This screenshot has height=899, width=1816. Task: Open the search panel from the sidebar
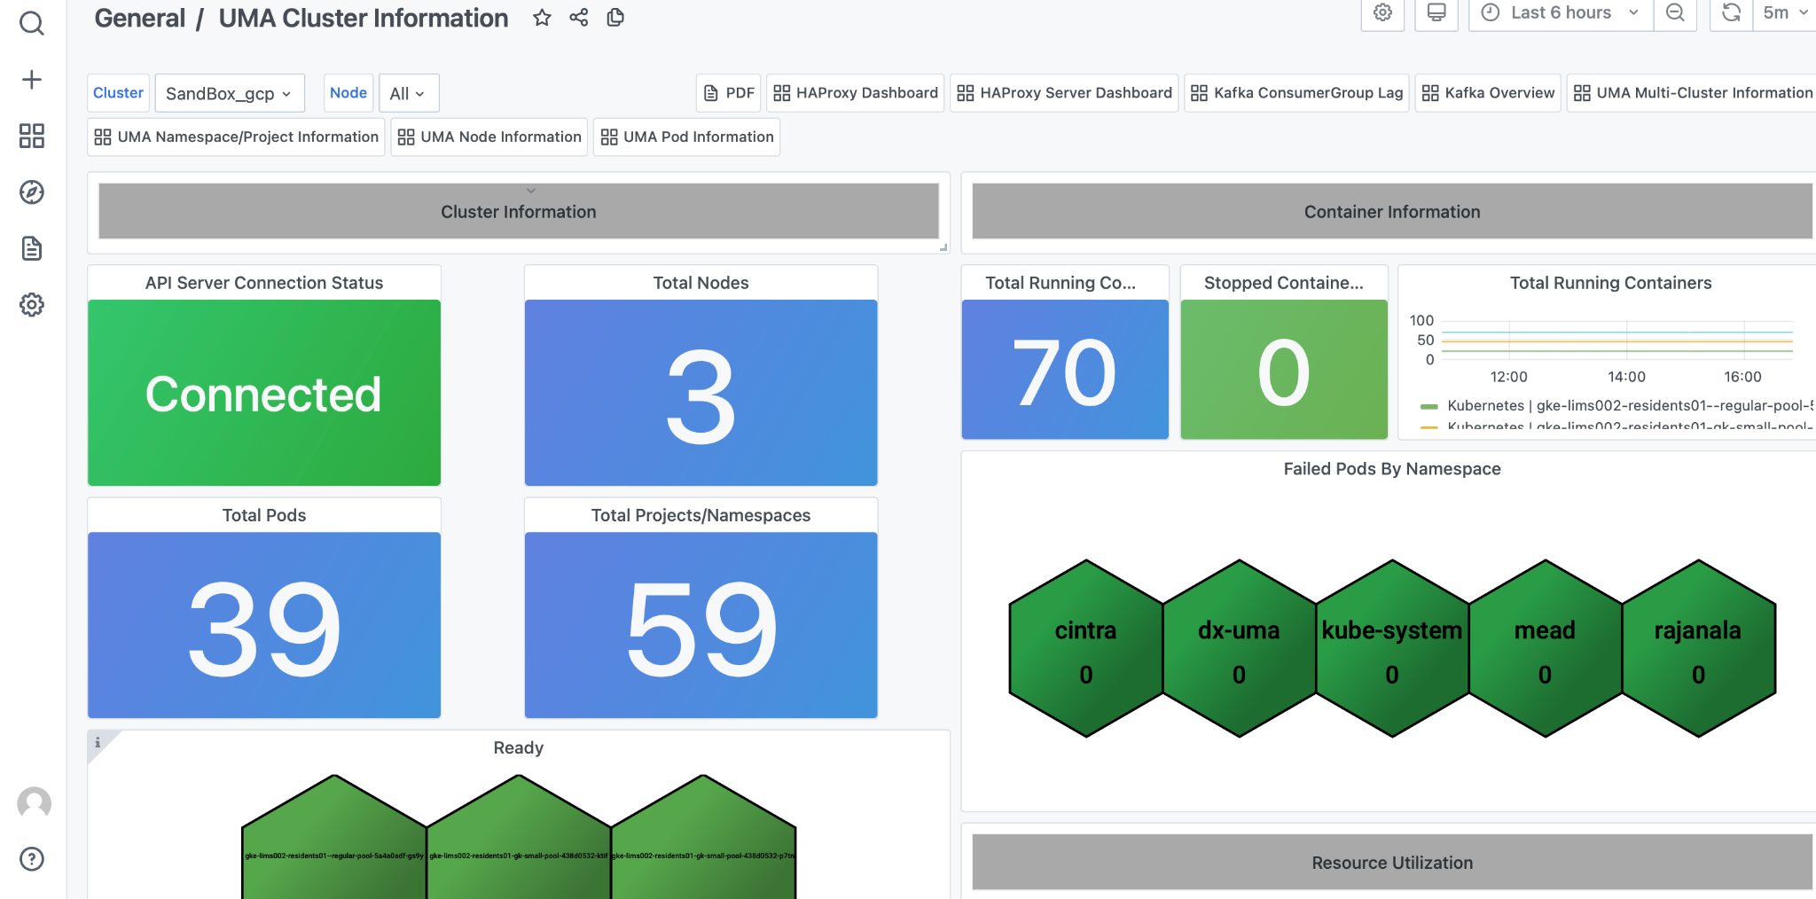click(32, 24)
